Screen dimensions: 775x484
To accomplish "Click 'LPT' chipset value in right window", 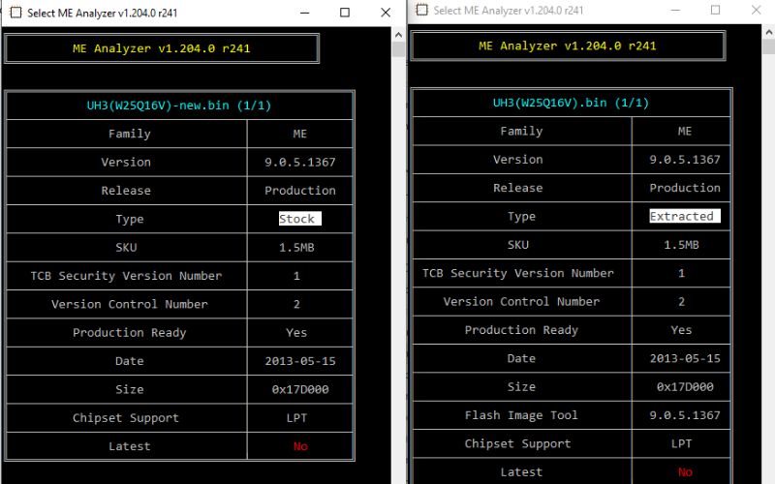I will pyautogui.click(x=681, y=443).
